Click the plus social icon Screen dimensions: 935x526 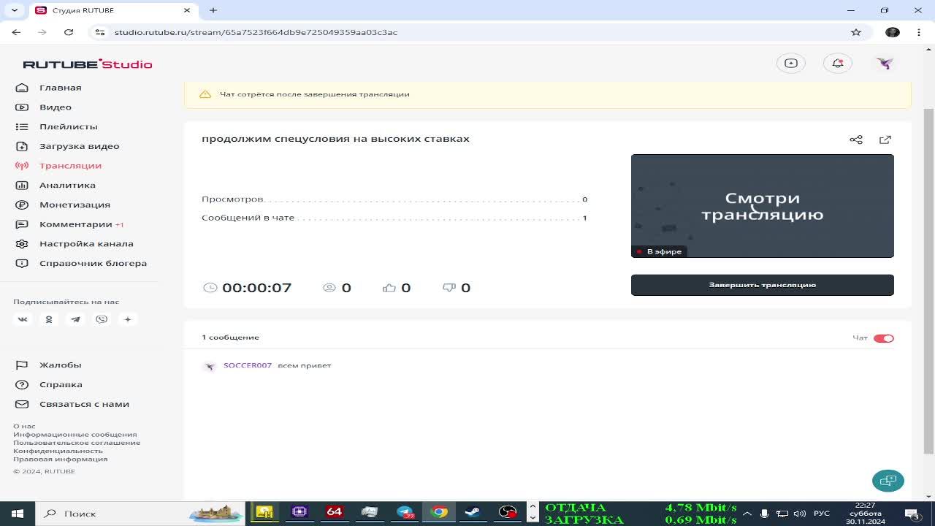128,319
